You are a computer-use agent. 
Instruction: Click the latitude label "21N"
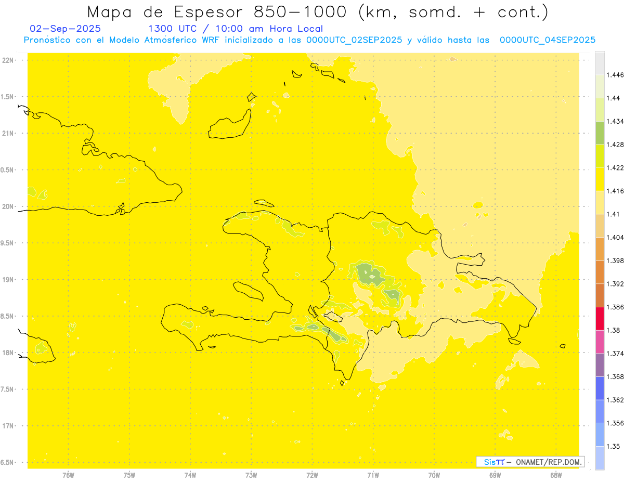8,133
